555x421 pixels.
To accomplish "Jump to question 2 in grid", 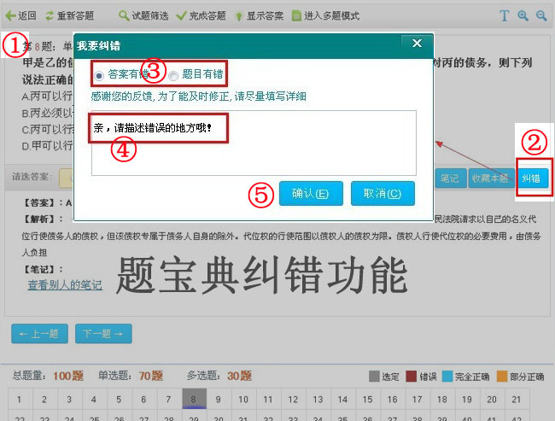I will coord(44,400).
